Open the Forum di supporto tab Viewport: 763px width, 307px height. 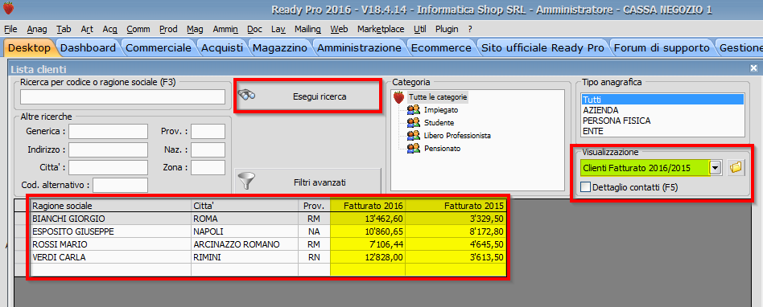pos(662,48)
